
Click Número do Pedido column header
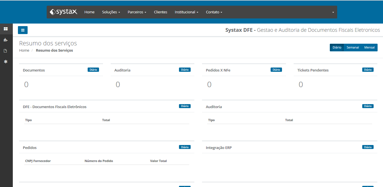(99, 161)
